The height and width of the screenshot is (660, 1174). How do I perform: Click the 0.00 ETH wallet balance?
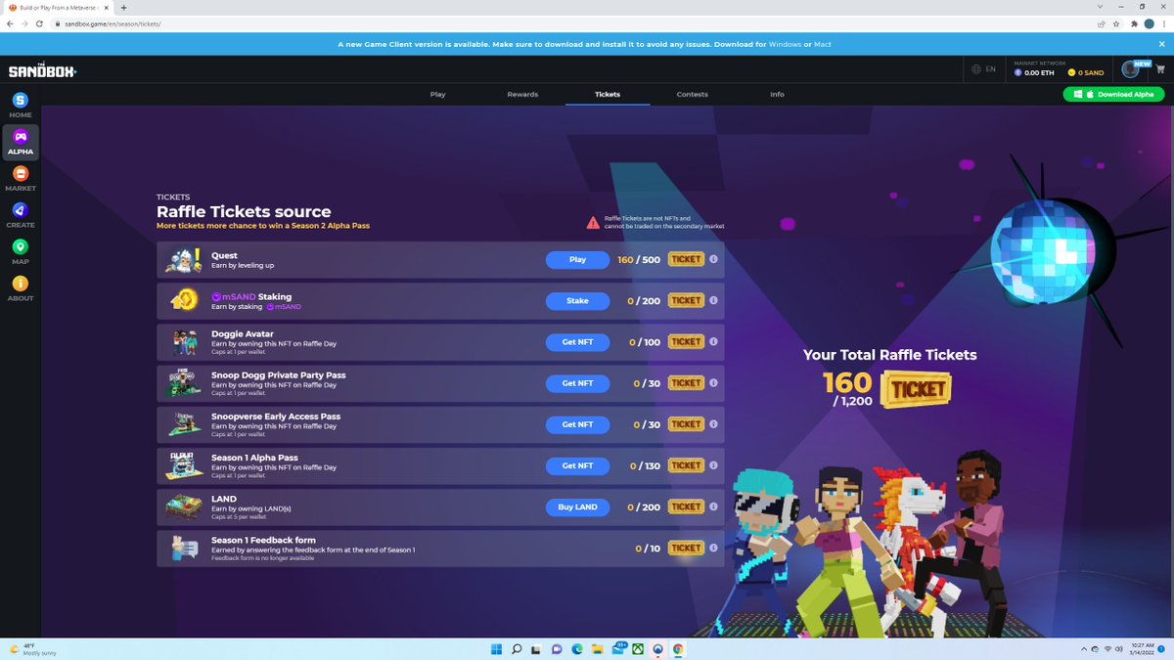click(x=1032, y=72)
